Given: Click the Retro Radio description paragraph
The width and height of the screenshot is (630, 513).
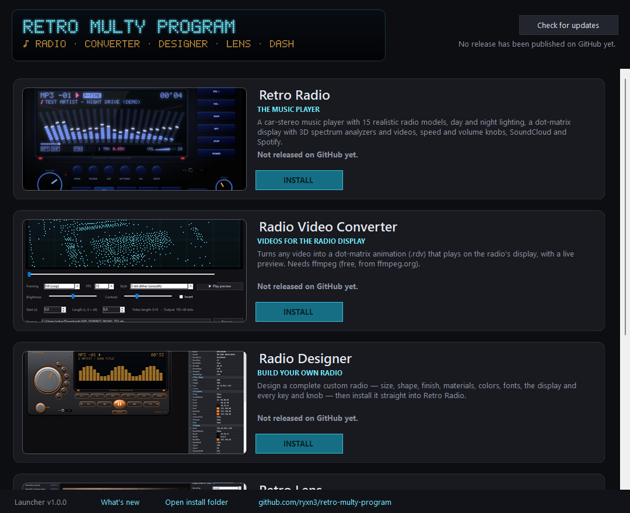Looking at the screenshot, I should point(414,132).
